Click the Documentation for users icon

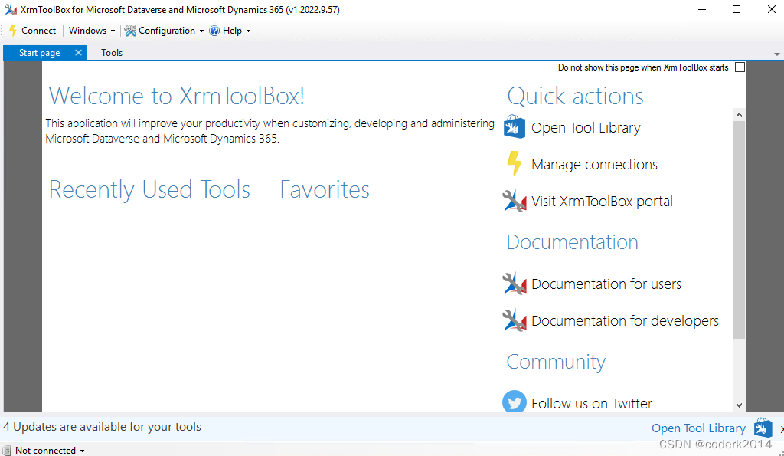coord(514,284)
